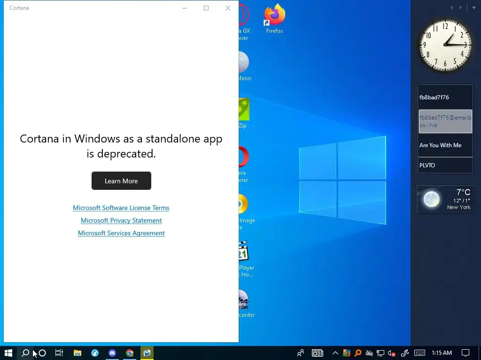
Task: Maximize the Cortana window
Action: click(x=206, y=8)
